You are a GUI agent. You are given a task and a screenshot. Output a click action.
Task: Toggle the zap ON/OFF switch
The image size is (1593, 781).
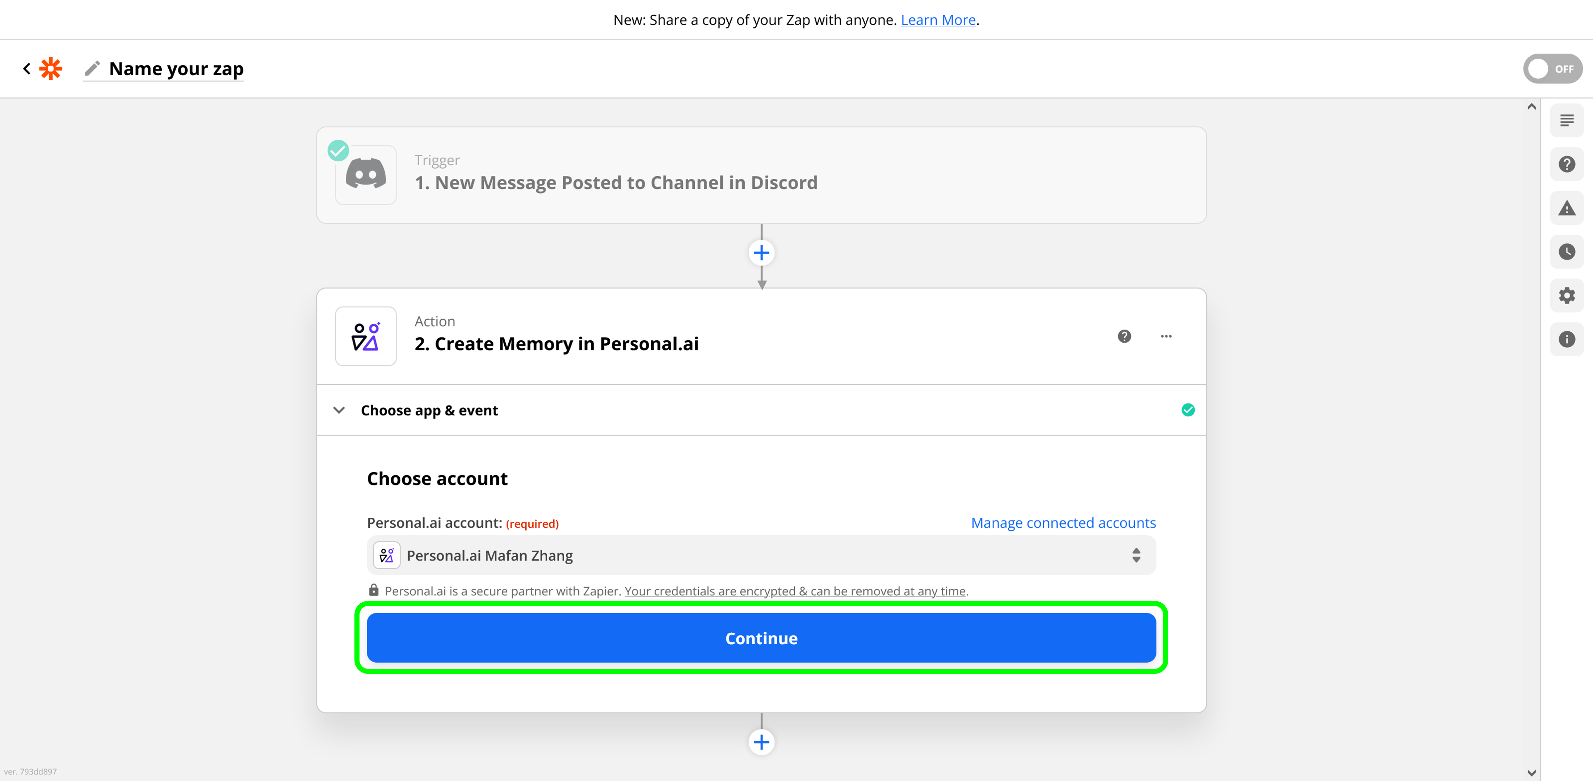click(1552, 69)
